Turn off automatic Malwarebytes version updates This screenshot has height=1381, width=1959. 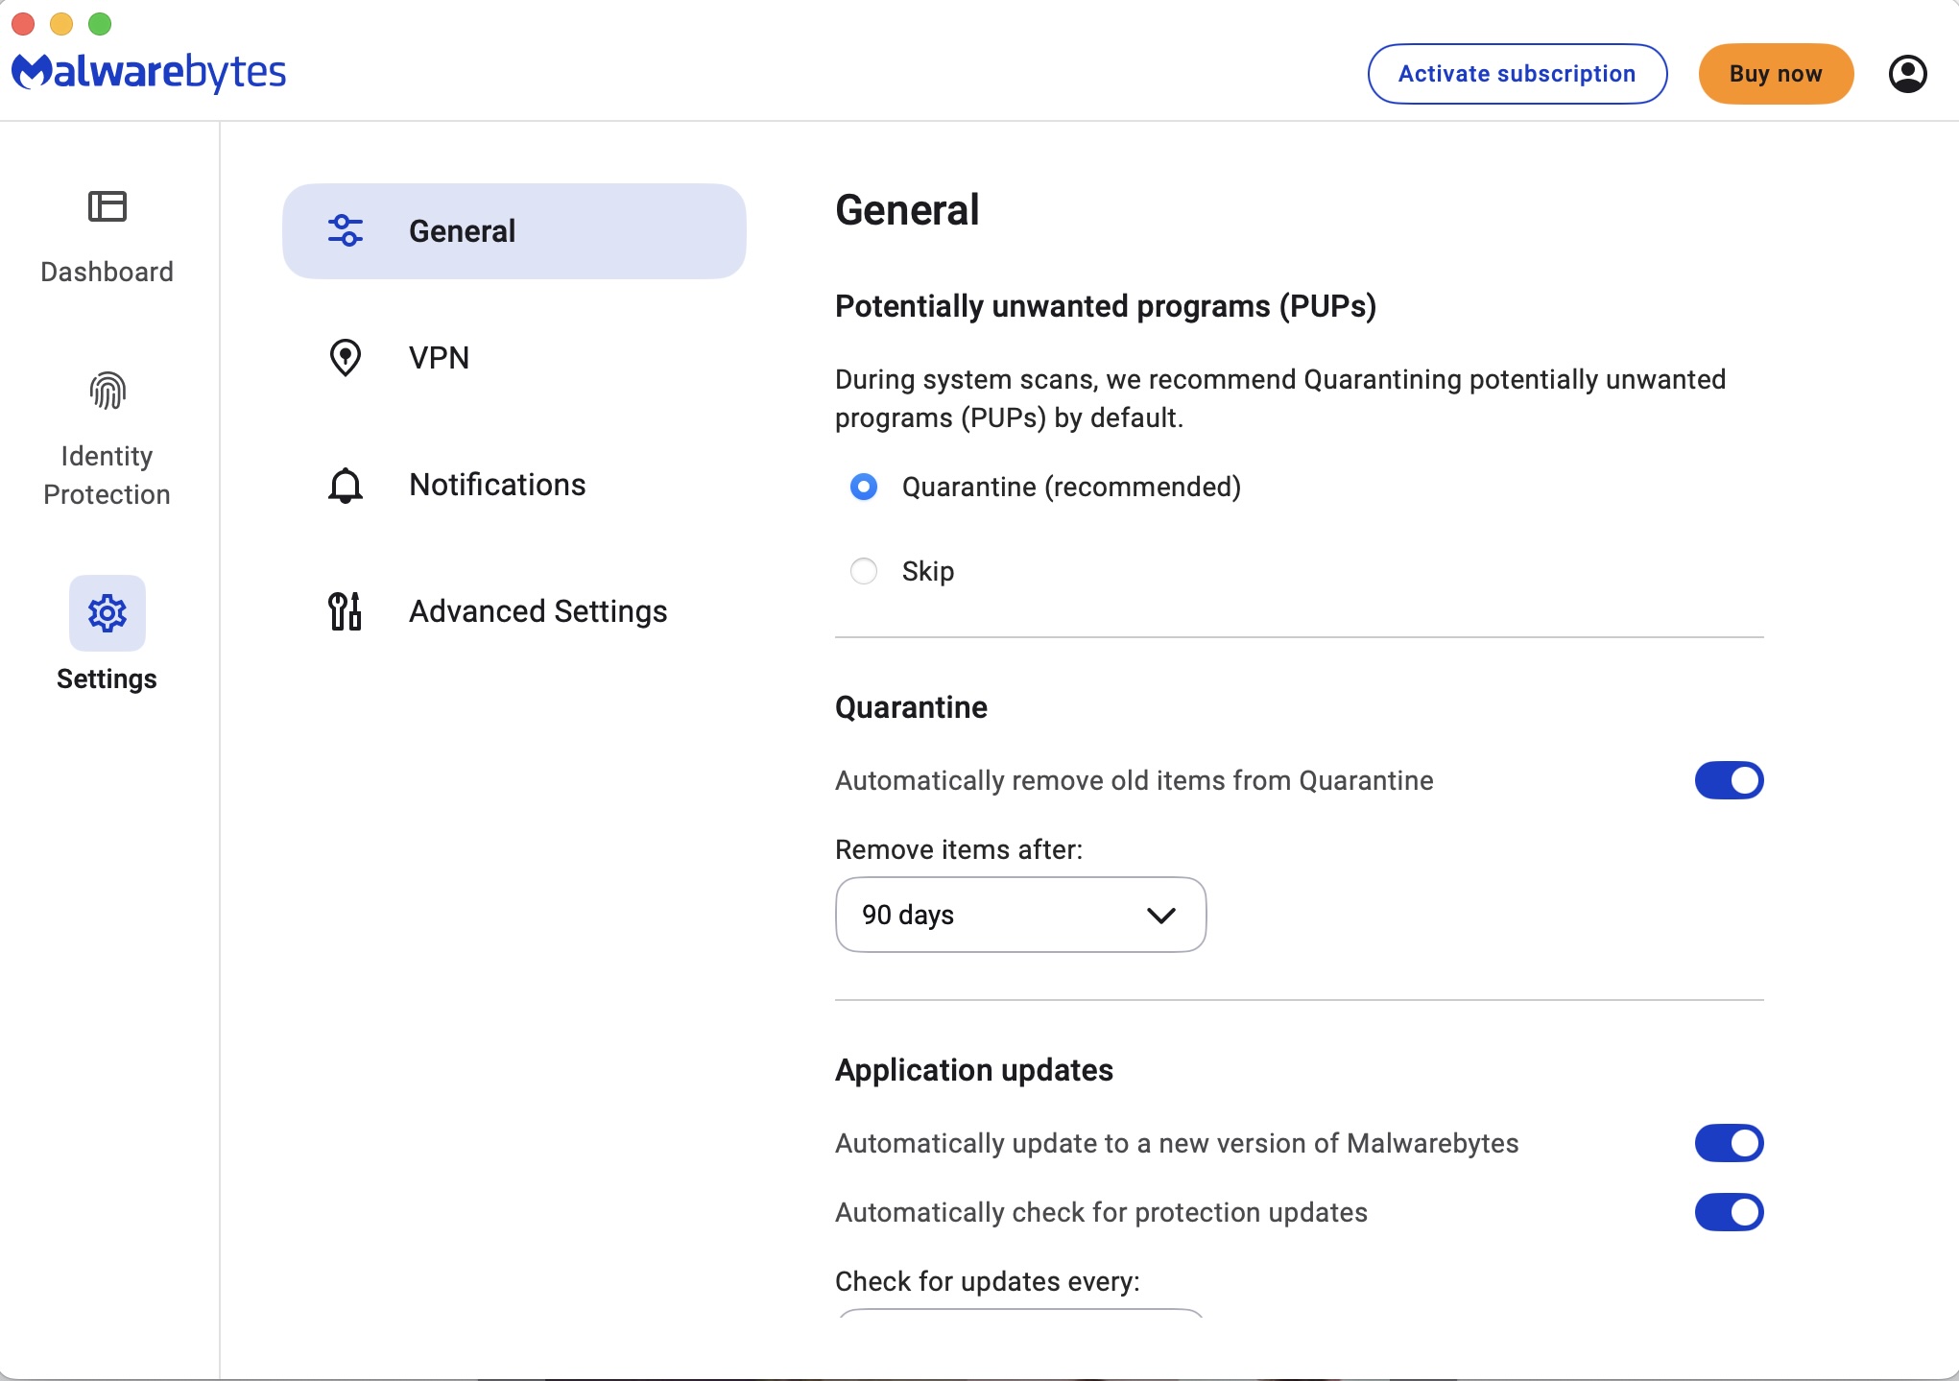tap(1729, 1143)
